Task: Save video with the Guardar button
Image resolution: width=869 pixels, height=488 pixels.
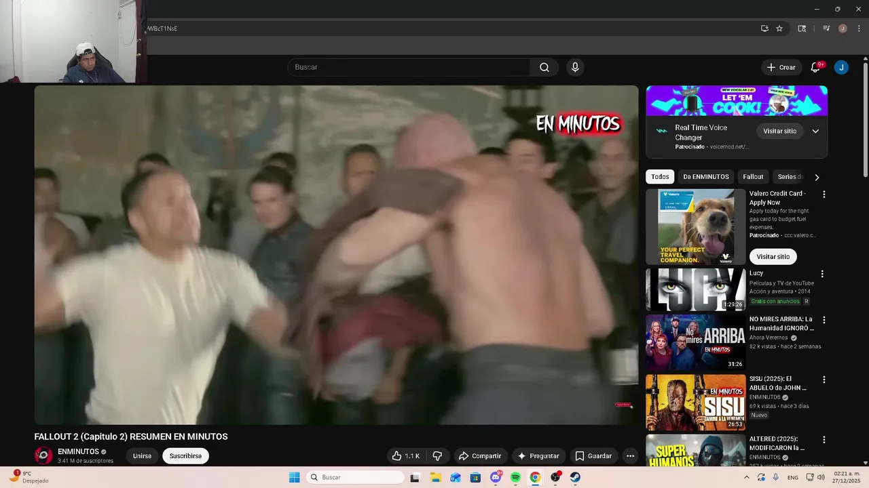Action: (593, 456)
